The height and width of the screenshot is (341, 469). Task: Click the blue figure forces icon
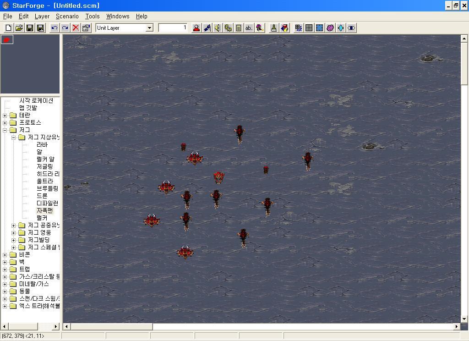(207, 28)
